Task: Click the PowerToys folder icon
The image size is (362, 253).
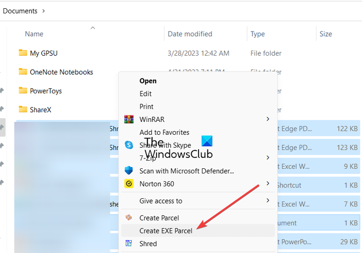Action: pos(23,90)
